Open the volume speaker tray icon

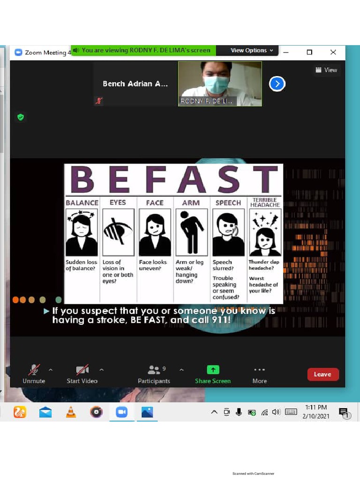coord(276,412)
